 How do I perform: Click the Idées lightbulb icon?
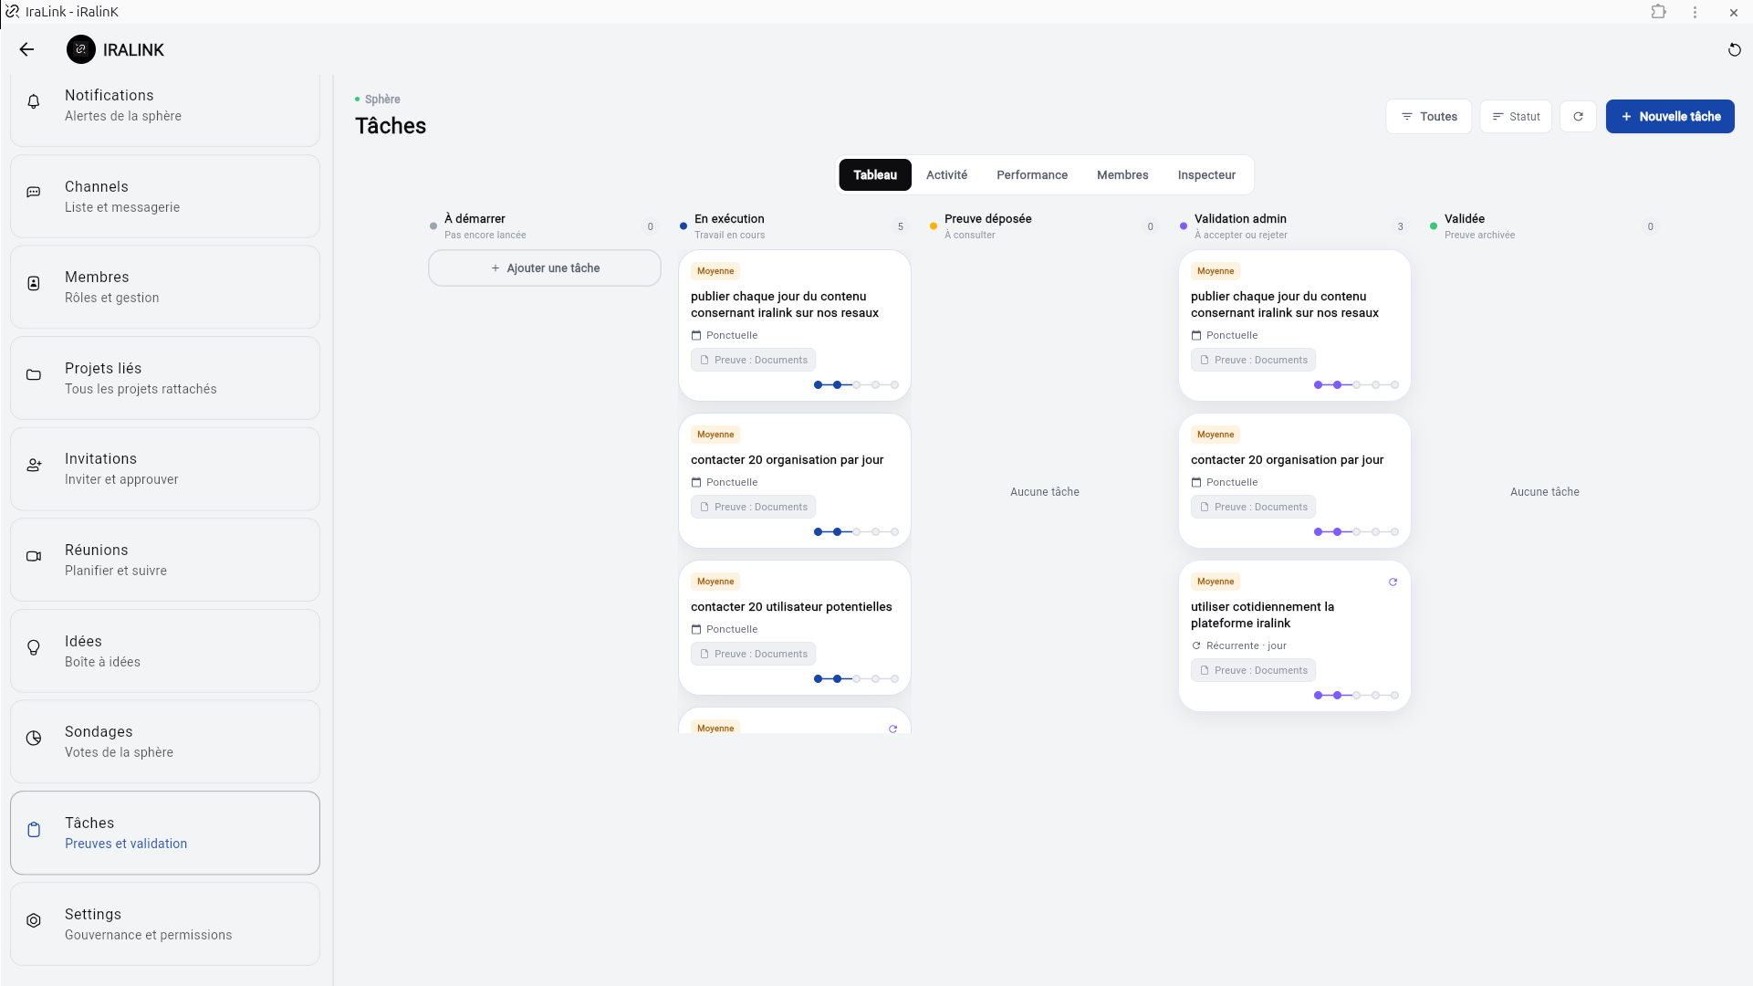coord(34,647)
